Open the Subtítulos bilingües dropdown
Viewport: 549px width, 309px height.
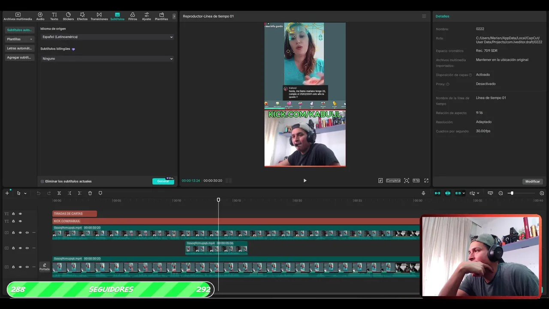pyautogui.click(x=107, y=58)
